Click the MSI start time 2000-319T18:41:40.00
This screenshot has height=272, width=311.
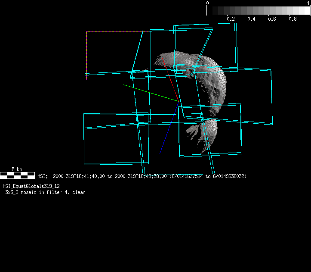(78, 176)
